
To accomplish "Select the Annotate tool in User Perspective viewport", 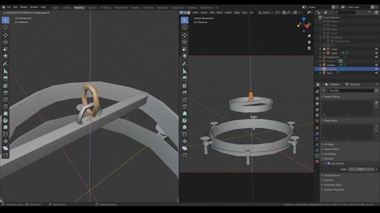I will 5,64.
